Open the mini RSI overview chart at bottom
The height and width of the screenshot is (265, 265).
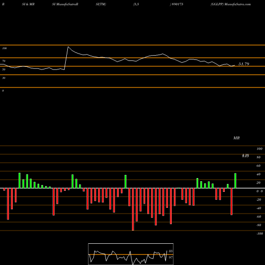131,254
